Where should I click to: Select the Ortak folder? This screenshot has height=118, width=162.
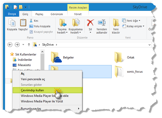click(x=125, y=57)
